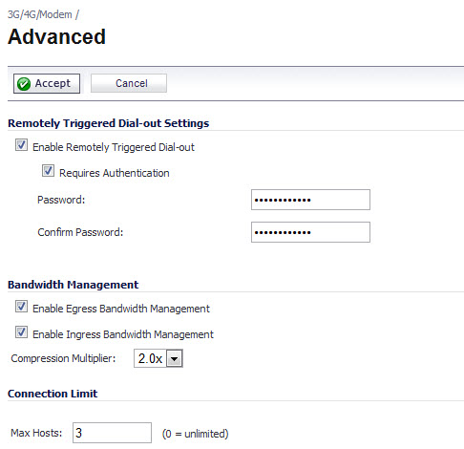
Task: Click the Compression Multiplier label text
Action: (63, 358)
